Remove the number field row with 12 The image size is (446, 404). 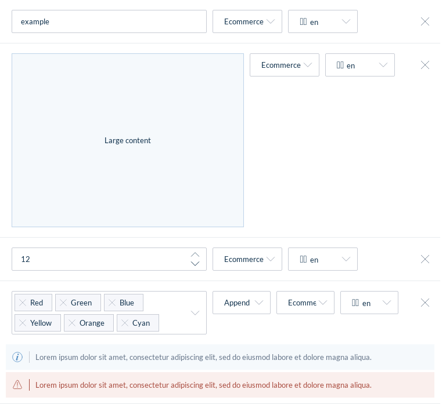(x=425, y=259)
